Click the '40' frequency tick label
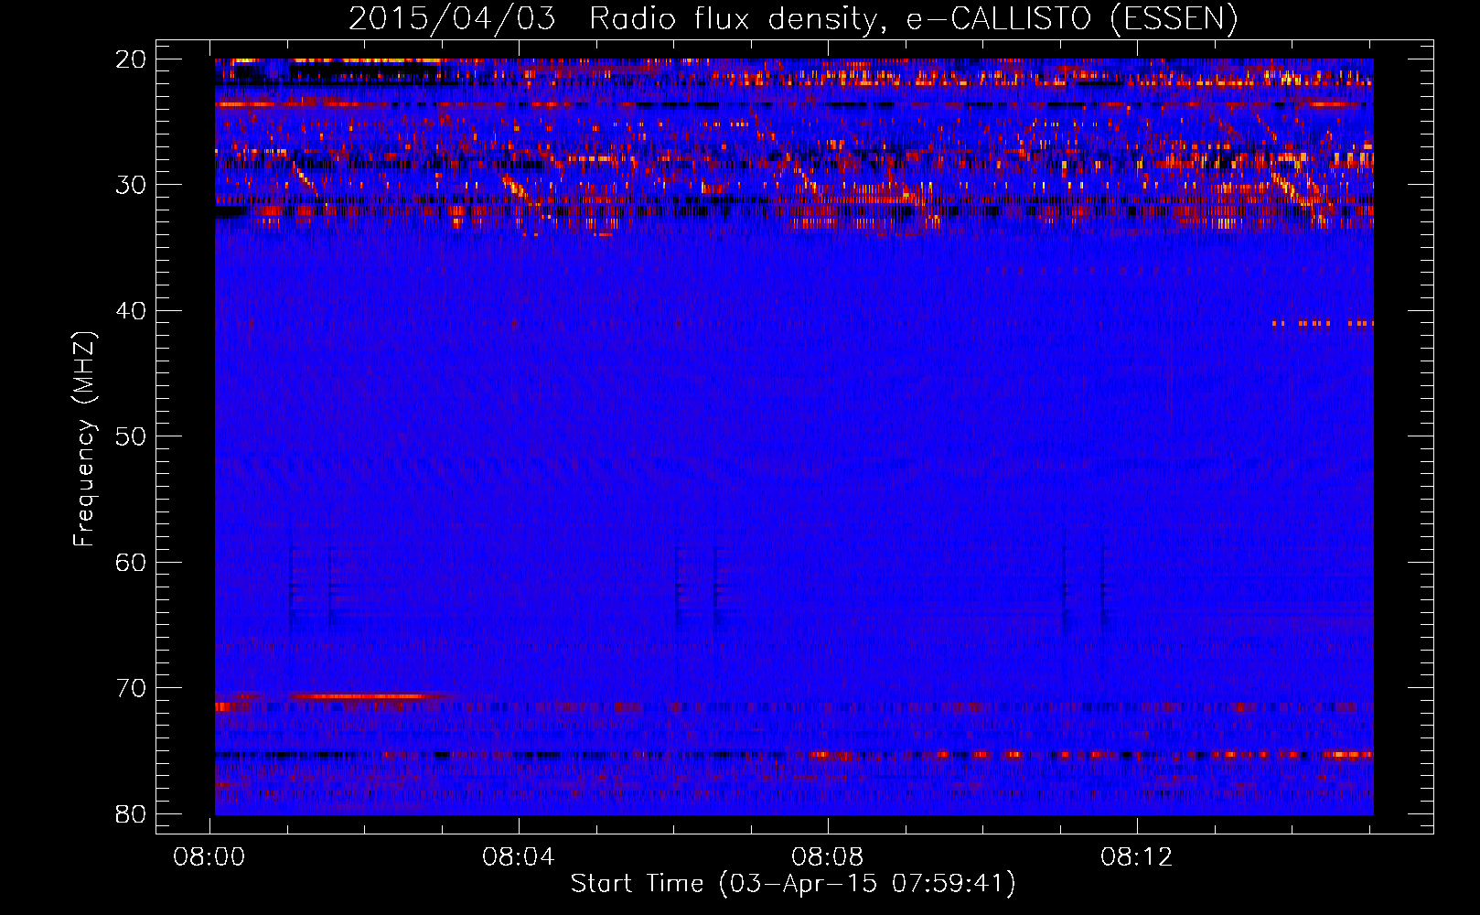Screen dimensions: 1480x915 click(131, 311)
